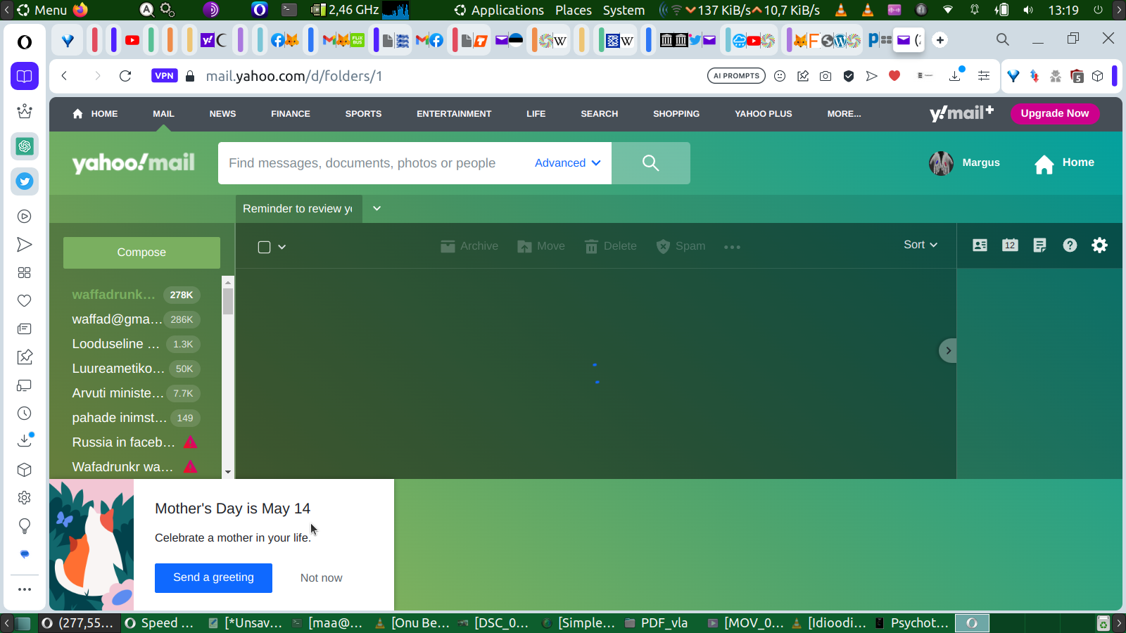
Task: Open the Opera sidebar three-dot menu
Action: pyautogui.click(x=25, y=589)
